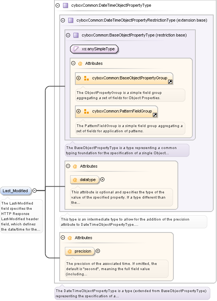Expand the datatype attribute details
Image resolution: width=217 pixels, height=301 pixels.
[103, 180]
